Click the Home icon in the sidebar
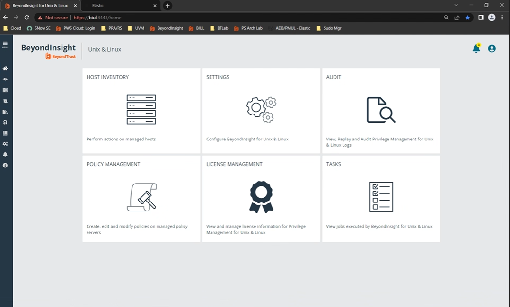This screenshot has width=510, height=307. [x=5, y=69]
